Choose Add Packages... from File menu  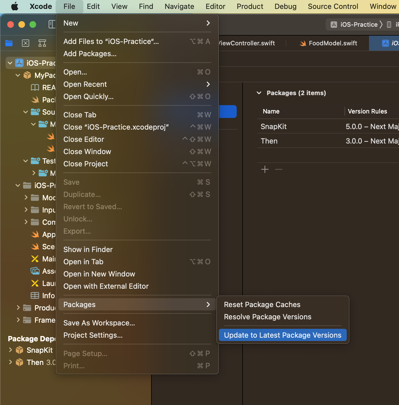pos(137,54)
